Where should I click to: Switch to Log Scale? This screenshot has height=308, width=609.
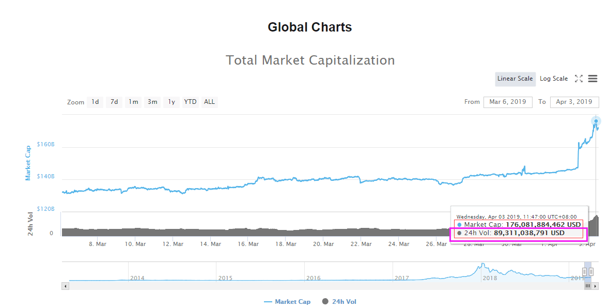point(553,79)
